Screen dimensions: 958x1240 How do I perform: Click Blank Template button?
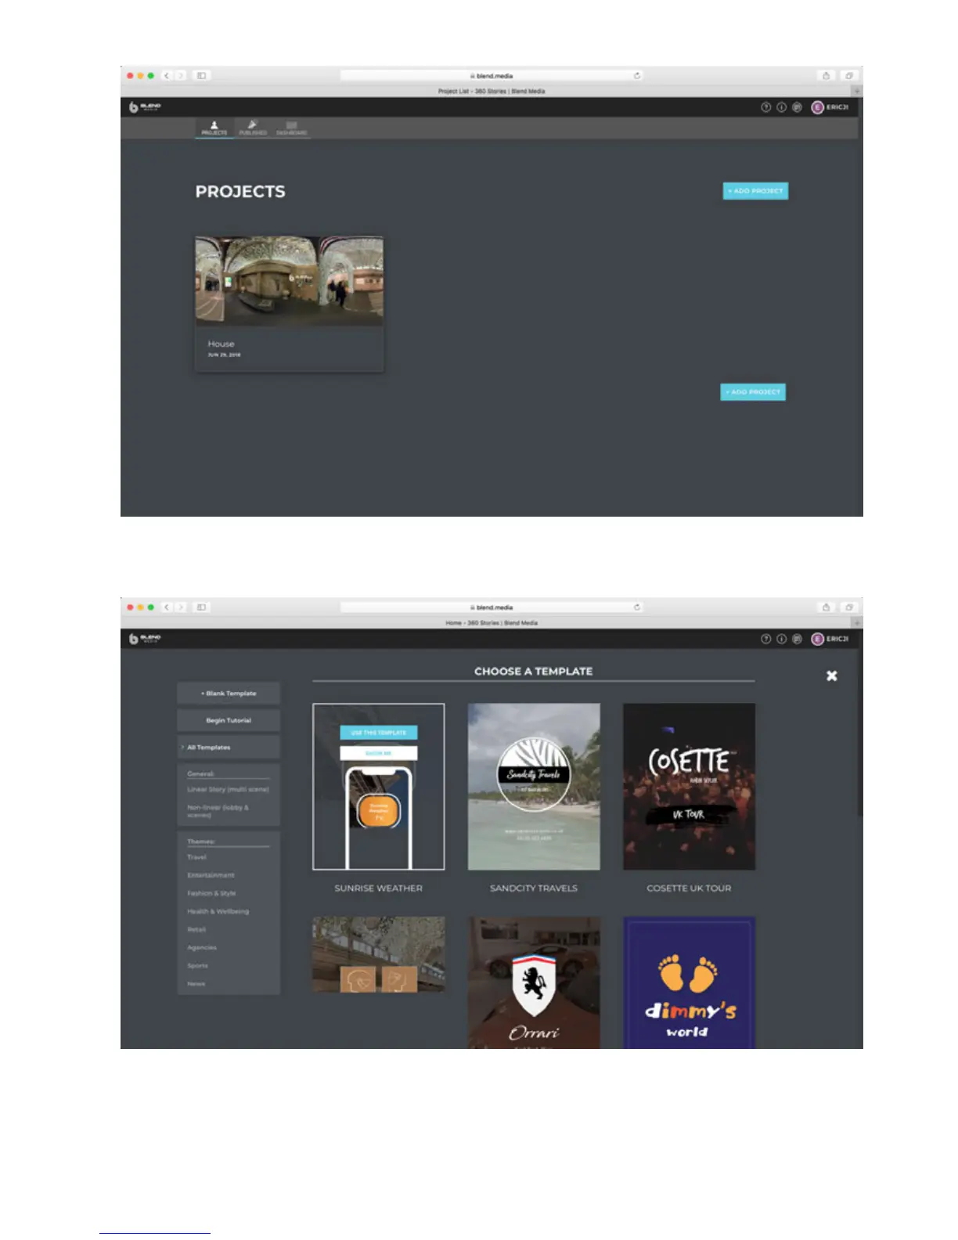[x=229, y=694]
